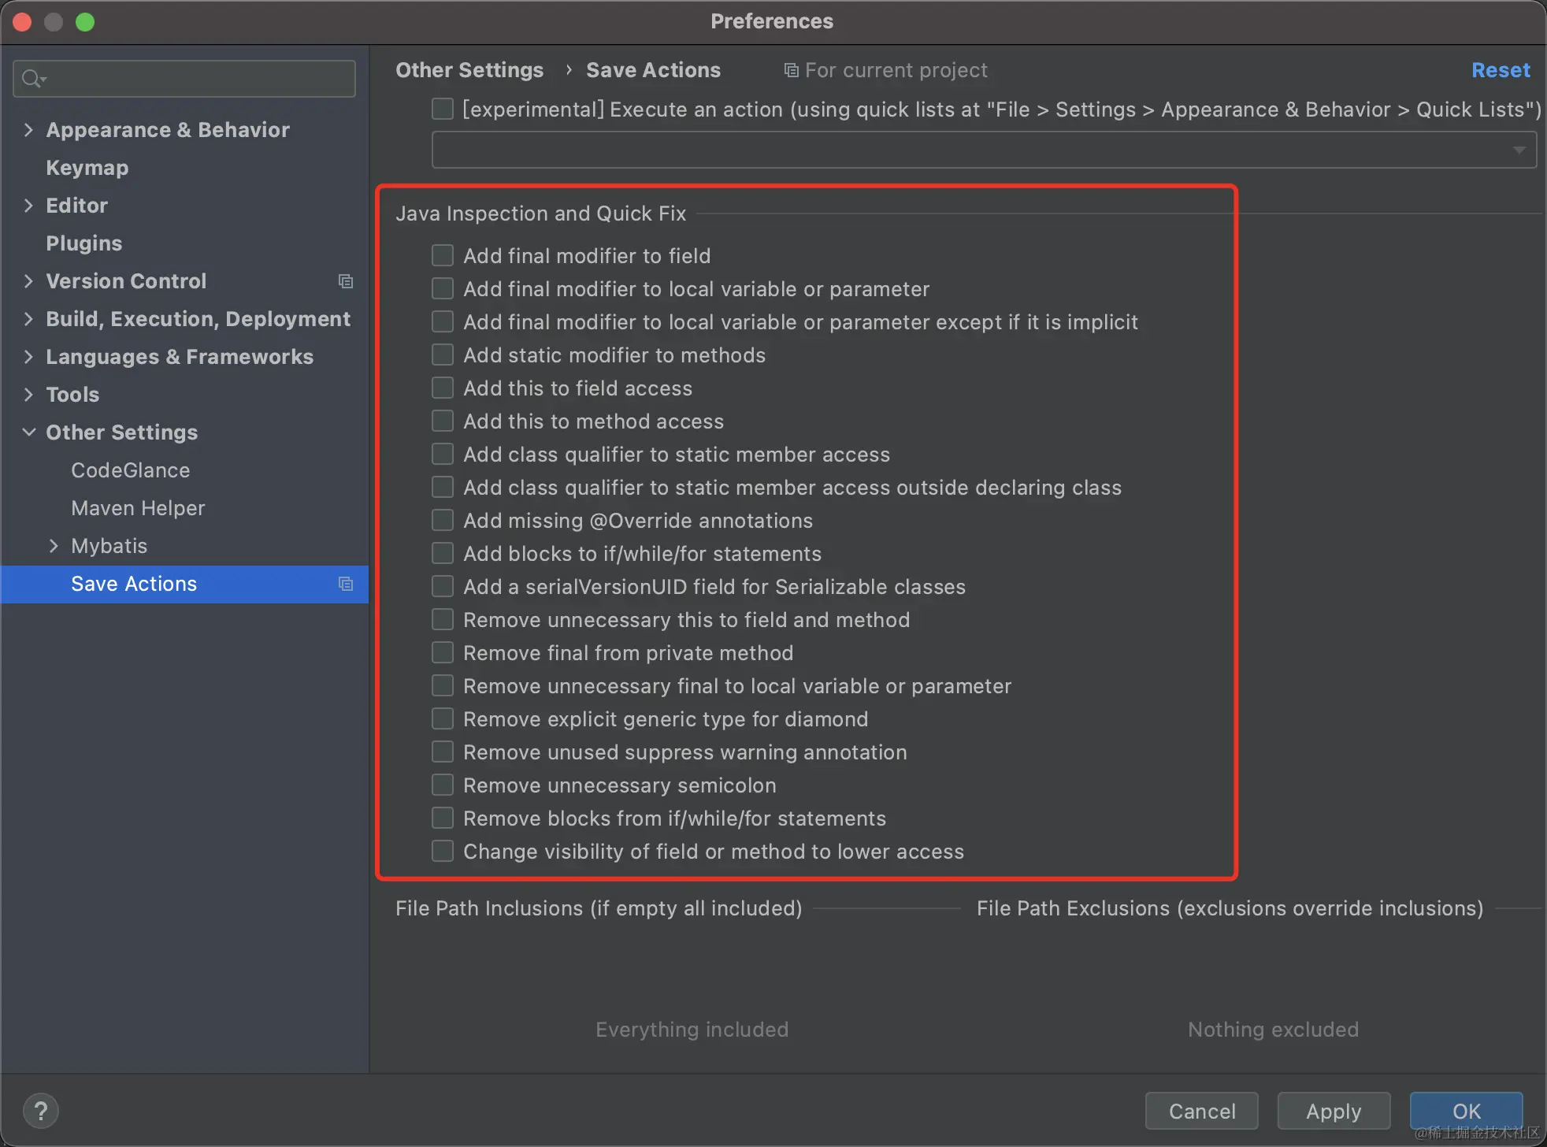Click the 'Other Settings' breadcrumb
1547x1147 pixels.
[469, 70]
